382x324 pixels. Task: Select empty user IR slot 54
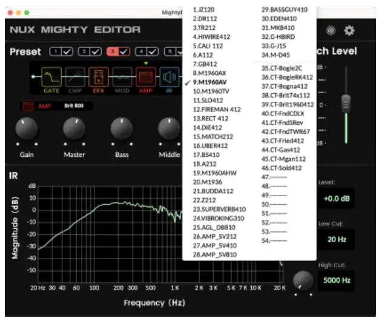tap(274, 241)
